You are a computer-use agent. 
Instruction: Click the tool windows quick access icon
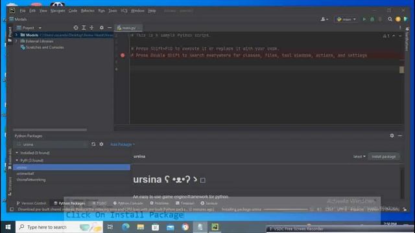(x=12, y=209)
